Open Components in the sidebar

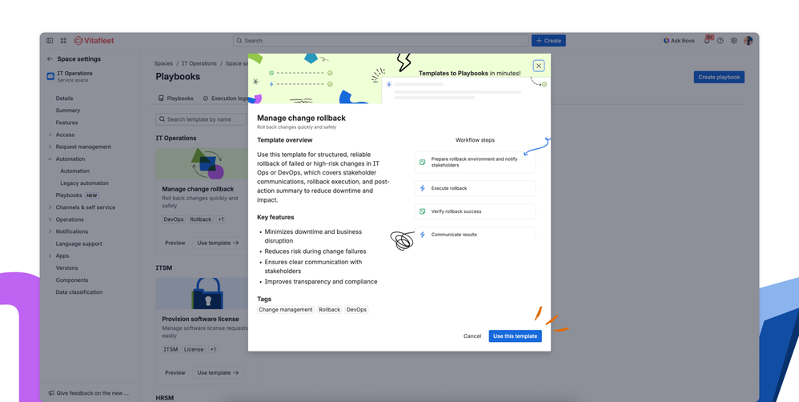pos(72,280)
